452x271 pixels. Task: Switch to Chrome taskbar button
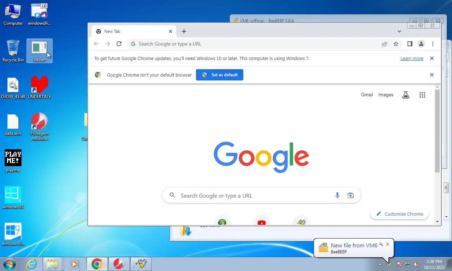[97, 264]
